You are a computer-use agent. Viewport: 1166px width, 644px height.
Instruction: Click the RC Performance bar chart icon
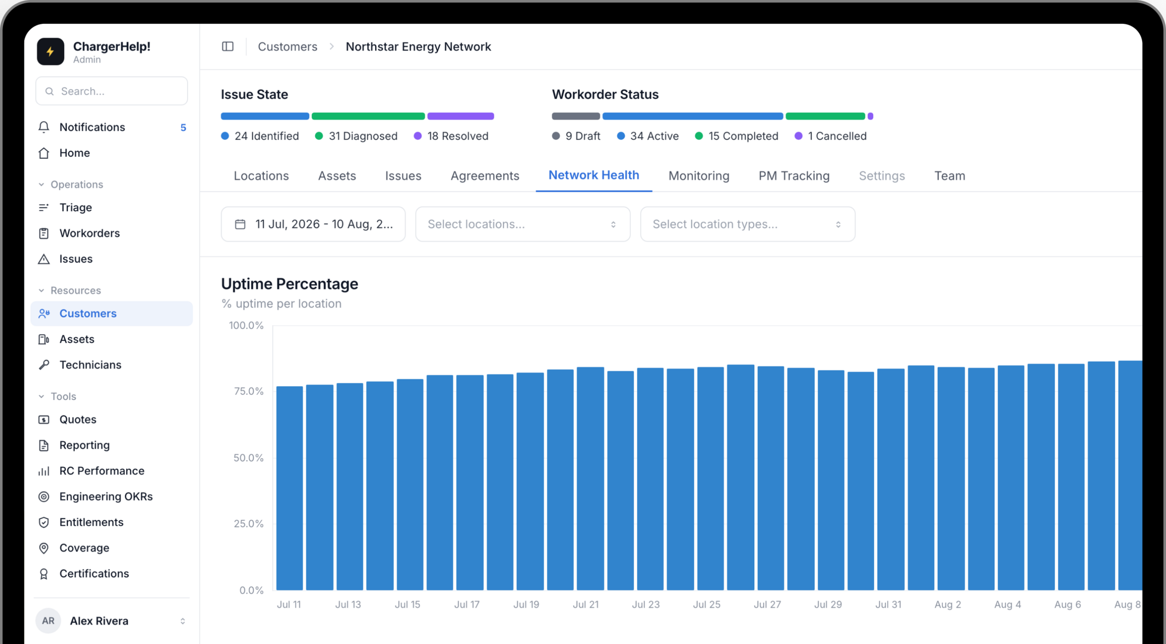click(x=44, y=471)
